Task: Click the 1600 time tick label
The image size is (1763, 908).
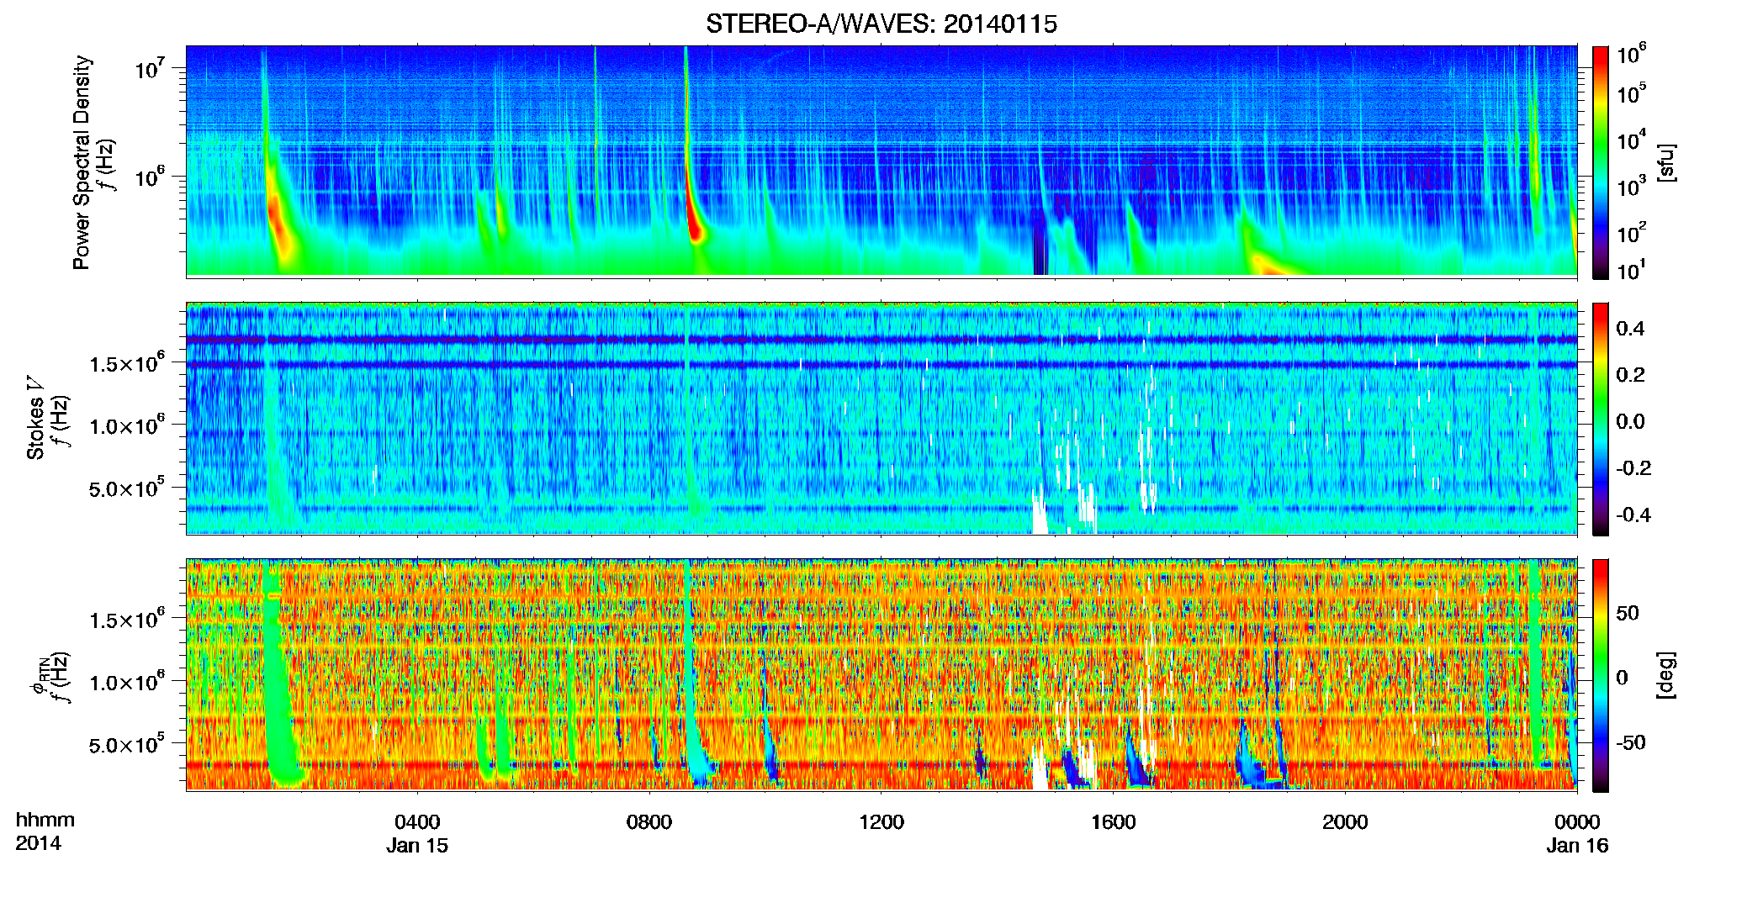Action: coord(1113,821)
